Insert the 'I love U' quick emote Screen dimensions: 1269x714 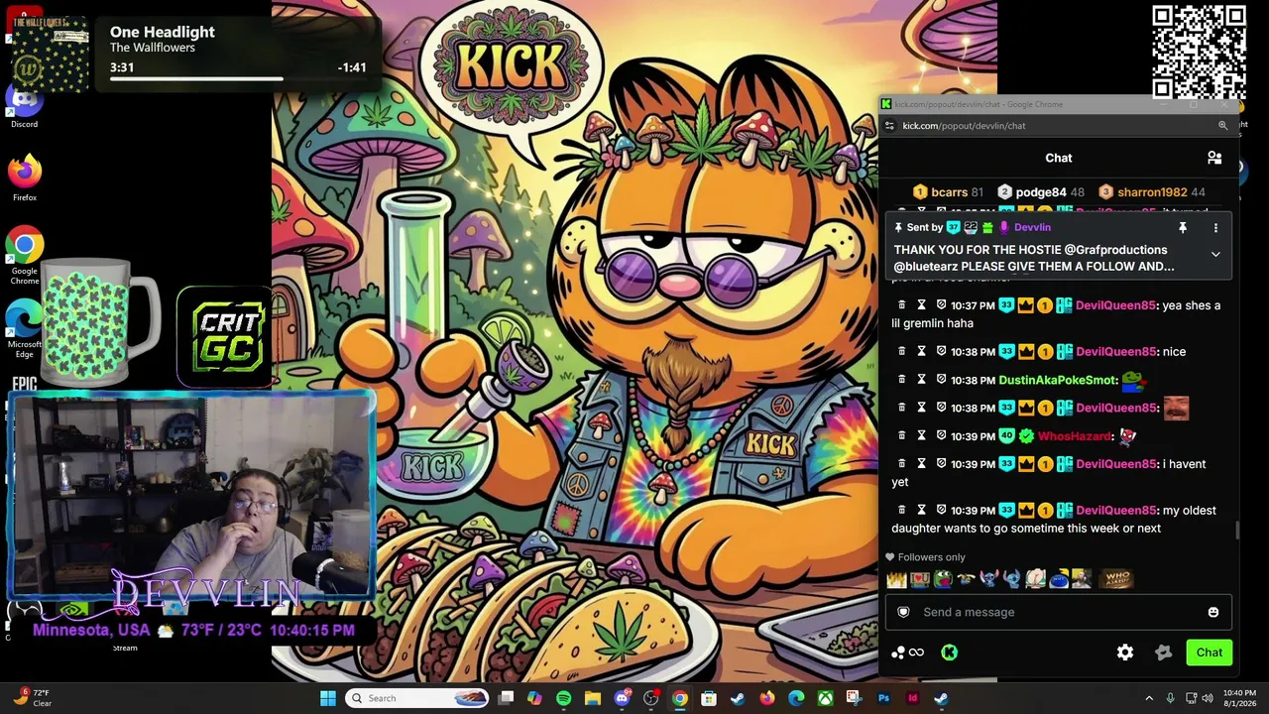[x=920, y=579]
